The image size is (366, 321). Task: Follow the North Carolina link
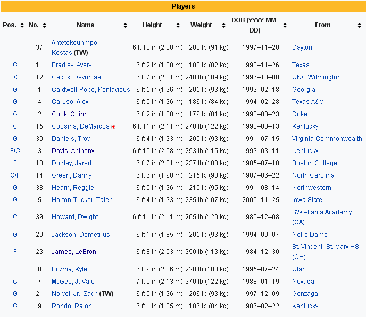click(x=313, y=175)
